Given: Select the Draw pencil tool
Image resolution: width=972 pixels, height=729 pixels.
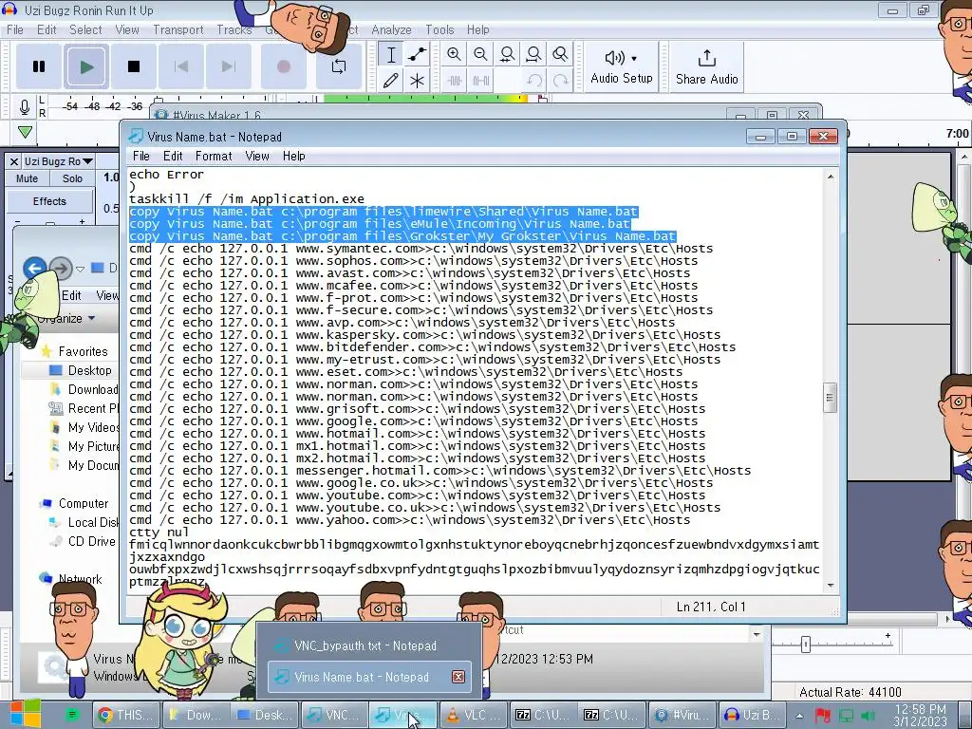Looking at the screenshot, I should pyautogui.click(x=390, y=81).
